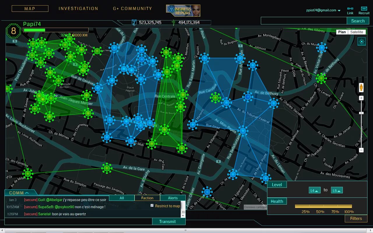This screenshot has width=373, height=233.
Task: Switch COMM to the Faction tab
Action: click(147, 198)
